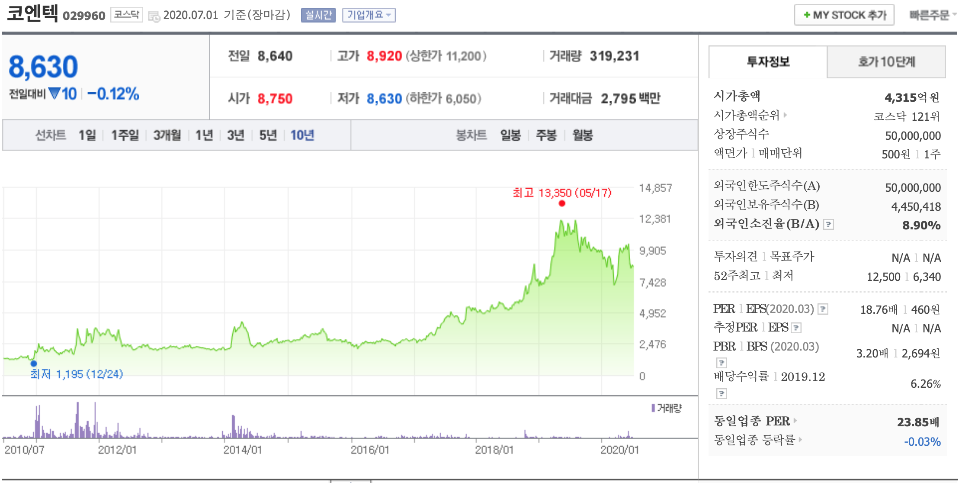
Task: Click the 시가총액 4,315억원 value
Action: pos(912,97)
